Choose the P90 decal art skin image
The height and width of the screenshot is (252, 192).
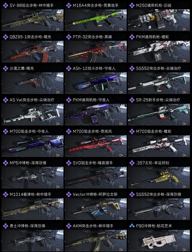pos(159,241)
